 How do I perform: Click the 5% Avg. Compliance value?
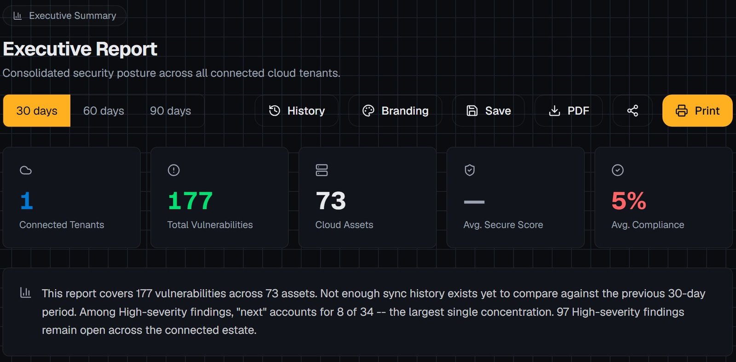(629, 201)
